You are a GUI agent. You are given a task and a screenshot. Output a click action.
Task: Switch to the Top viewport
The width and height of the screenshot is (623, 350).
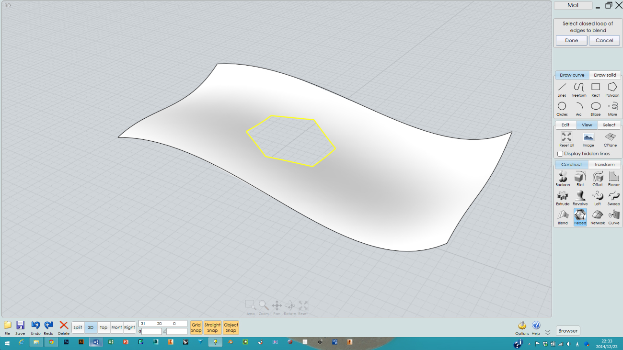(104, 327)
